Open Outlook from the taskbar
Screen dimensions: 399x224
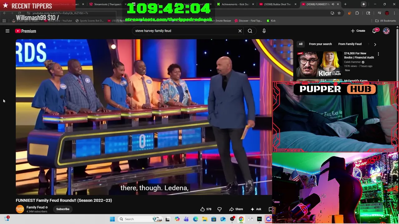tap(223, 219)
